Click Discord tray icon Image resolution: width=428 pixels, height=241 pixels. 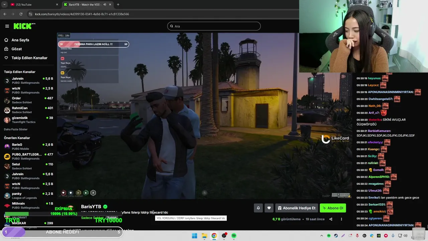[350, 236]
